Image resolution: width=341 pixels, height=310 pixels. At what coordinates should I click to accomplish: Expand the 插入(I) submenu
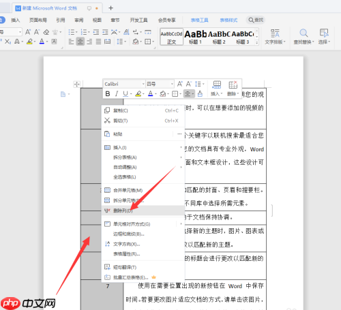pyautogui.click(x=143, y=148)
